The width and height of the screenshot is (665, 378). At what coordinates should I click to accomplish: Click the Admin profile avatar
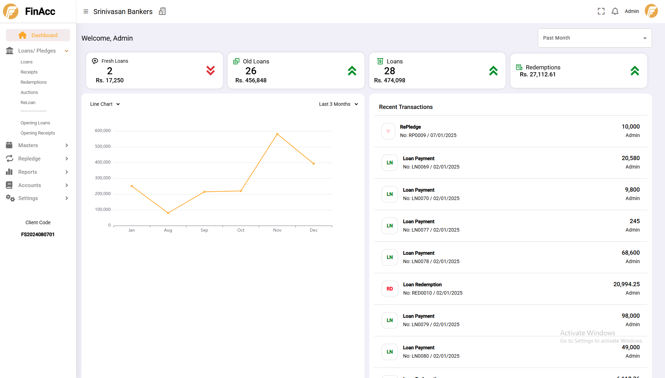click(x=651, y=11)
